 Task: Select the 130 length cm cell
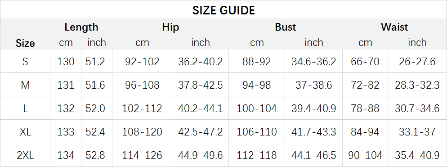click(66, 61)
